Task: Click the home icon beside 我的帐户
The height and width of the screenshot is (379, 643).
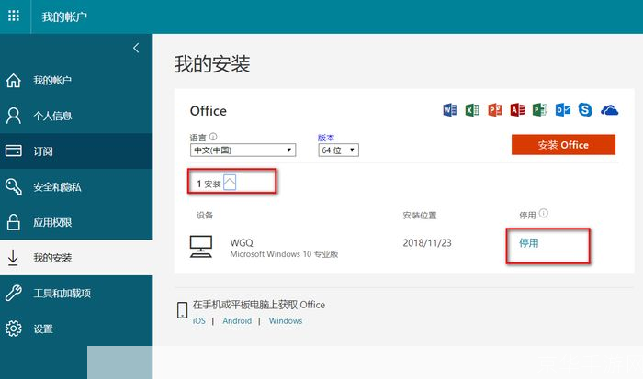Action: [x=13, y=81]
